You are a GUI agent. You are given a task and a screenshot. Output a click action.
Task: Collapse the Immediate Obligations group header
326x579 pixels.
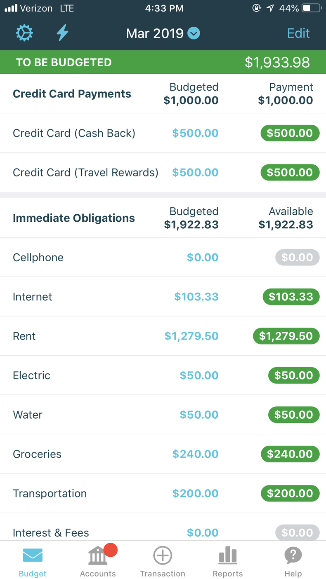click(x=74, y=218)
